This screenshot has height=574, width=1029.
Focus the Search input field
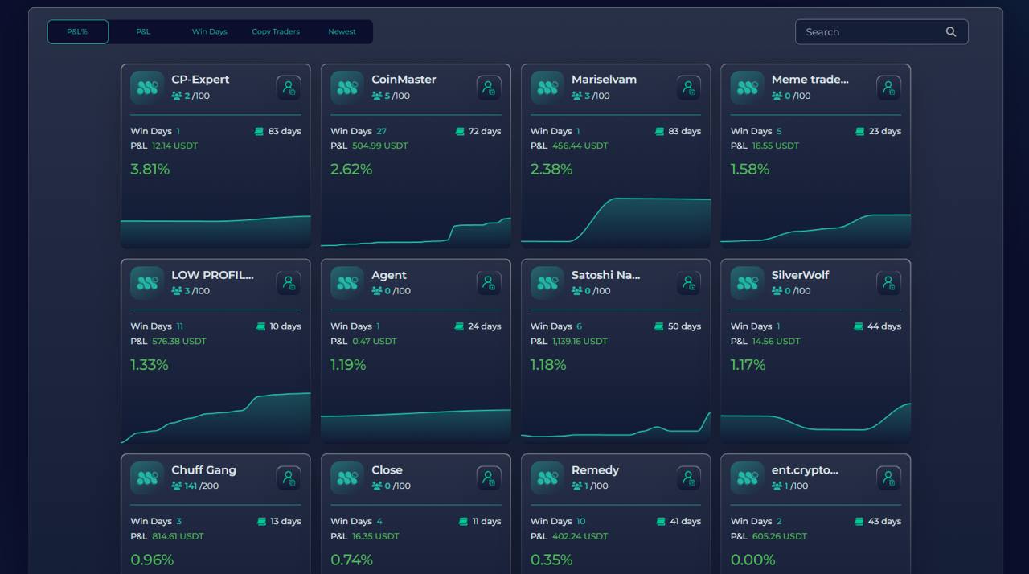(x=872, y=32)
